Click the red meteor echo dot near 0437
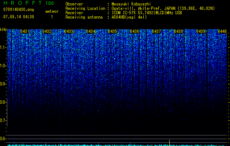230x146 pixels. pos(170,111)
